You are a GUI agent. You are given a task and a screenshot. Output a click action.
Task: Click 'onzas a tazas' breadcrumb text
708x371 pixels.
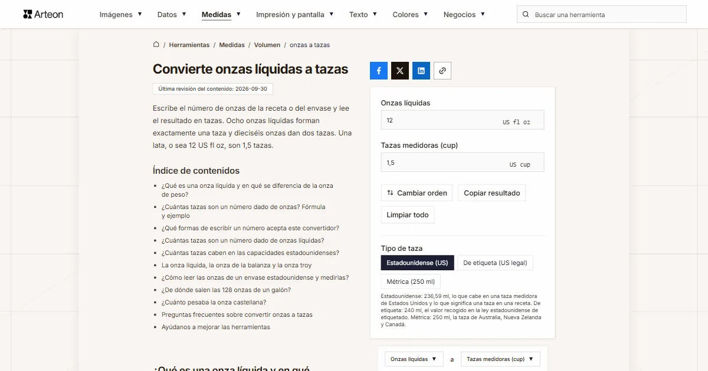point(310,45)
